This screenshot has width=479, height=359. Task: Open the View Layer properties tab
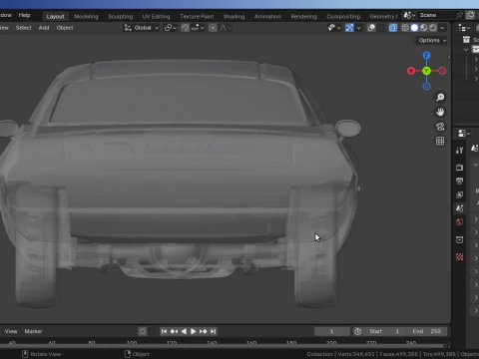[460, 194]
